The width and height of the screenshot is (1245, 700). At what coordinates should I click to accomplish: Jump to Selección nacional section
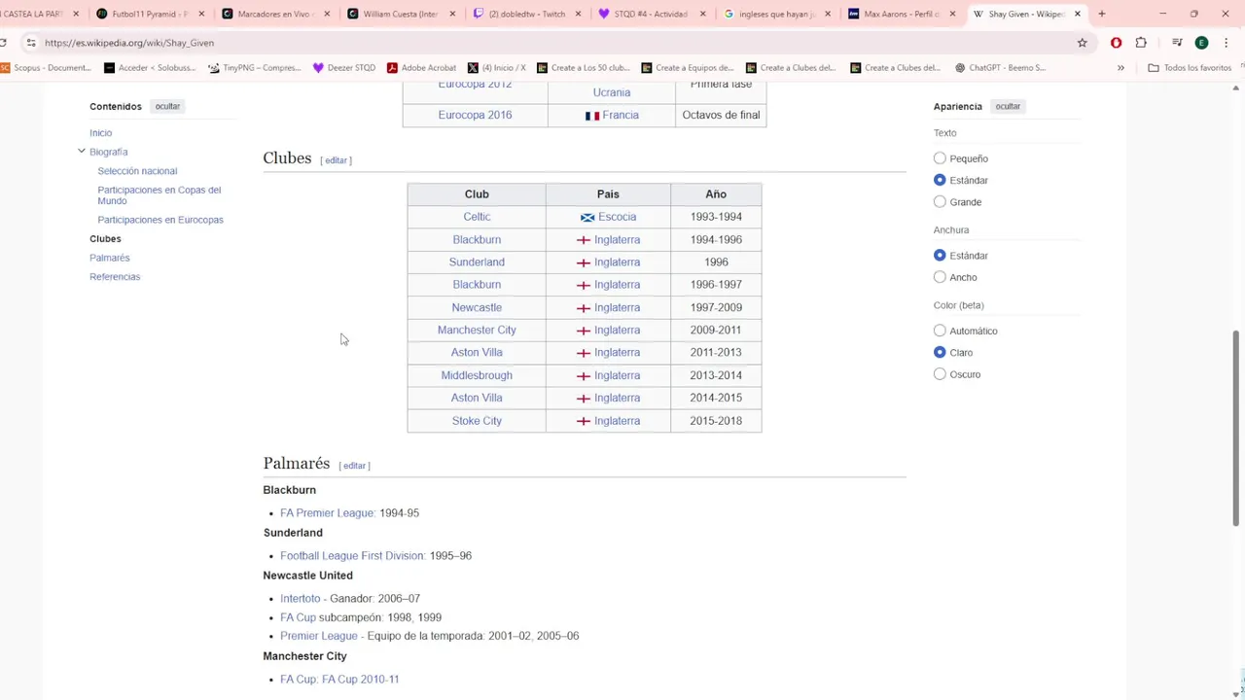137,171
